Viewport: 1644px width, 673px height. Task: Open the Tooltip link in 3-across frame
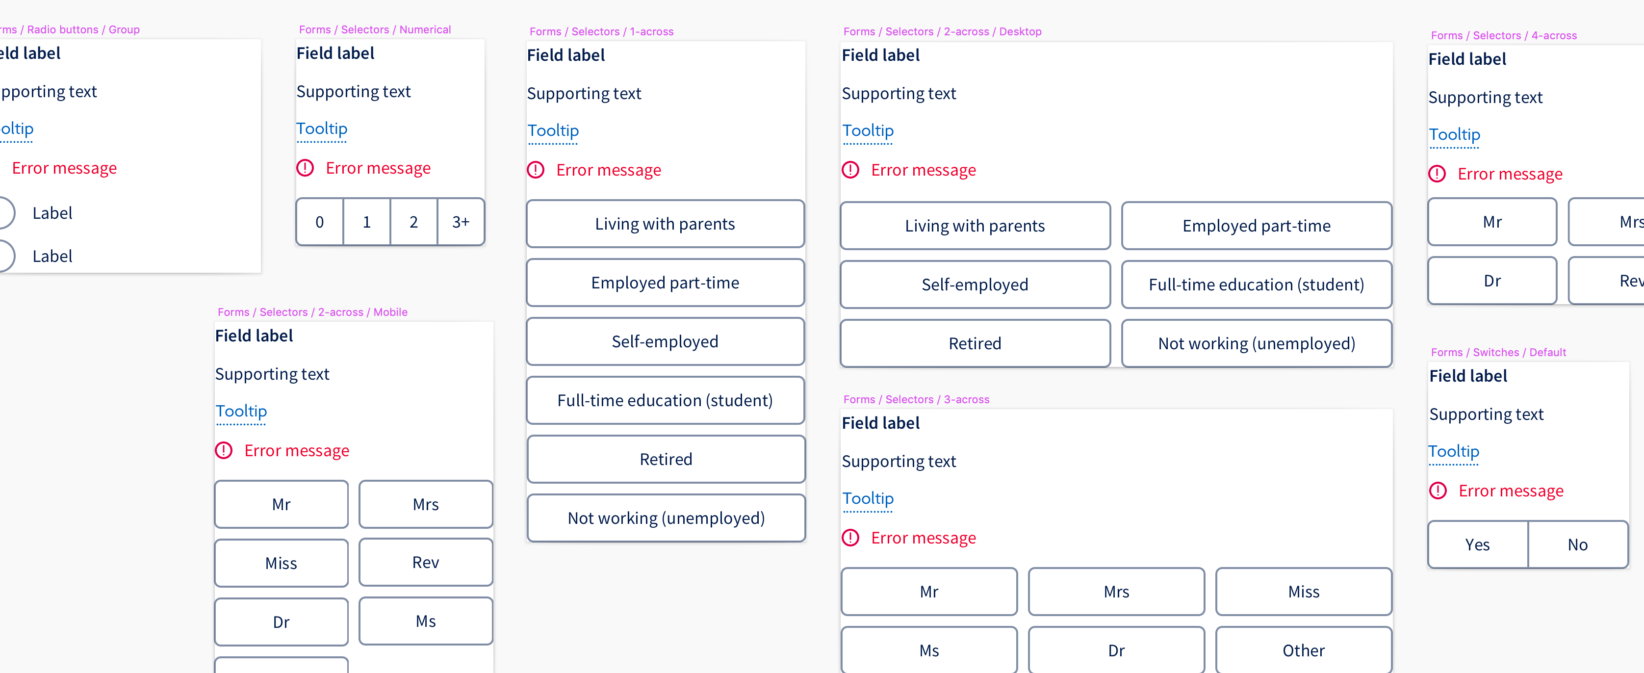pyautogui.click(x=867, y=498)
